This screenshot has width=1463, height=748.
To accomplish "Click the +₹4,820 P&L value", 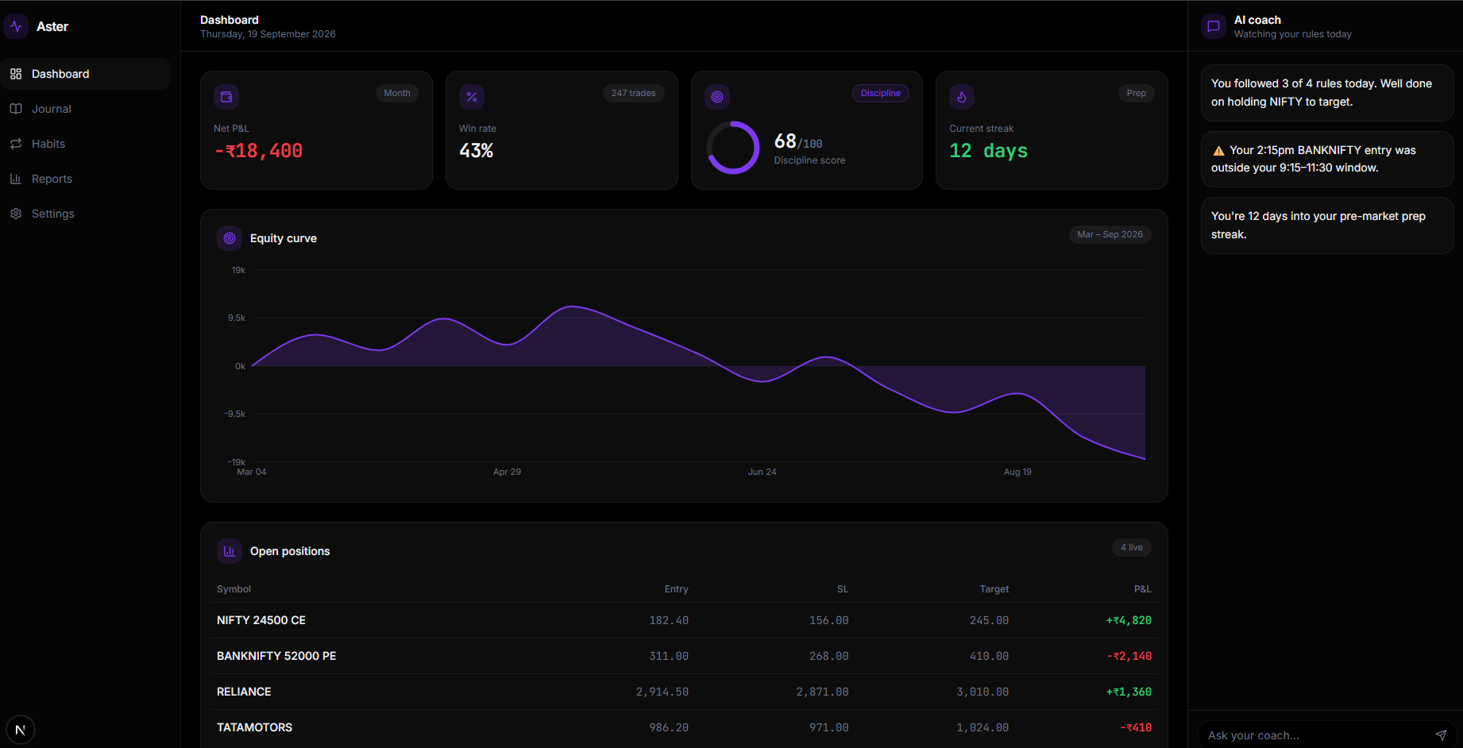I will (x=1129, y=620).
